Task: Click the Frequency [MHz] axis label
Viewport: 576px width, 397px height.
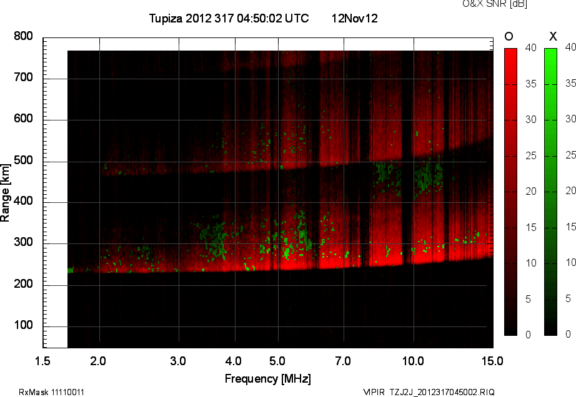Action: pos(267,378)
